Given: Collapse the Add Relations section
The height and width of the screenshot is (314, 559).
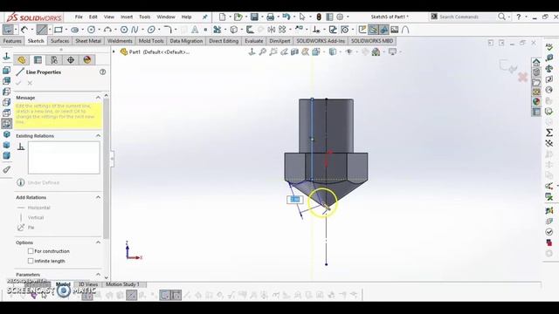Looking at the screenshot, I should tap(98, 197).
